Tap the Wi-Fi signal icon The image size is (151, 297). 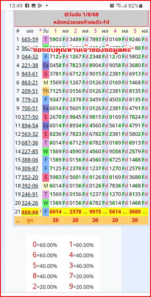pyautogui.click(x=119, y=6)
